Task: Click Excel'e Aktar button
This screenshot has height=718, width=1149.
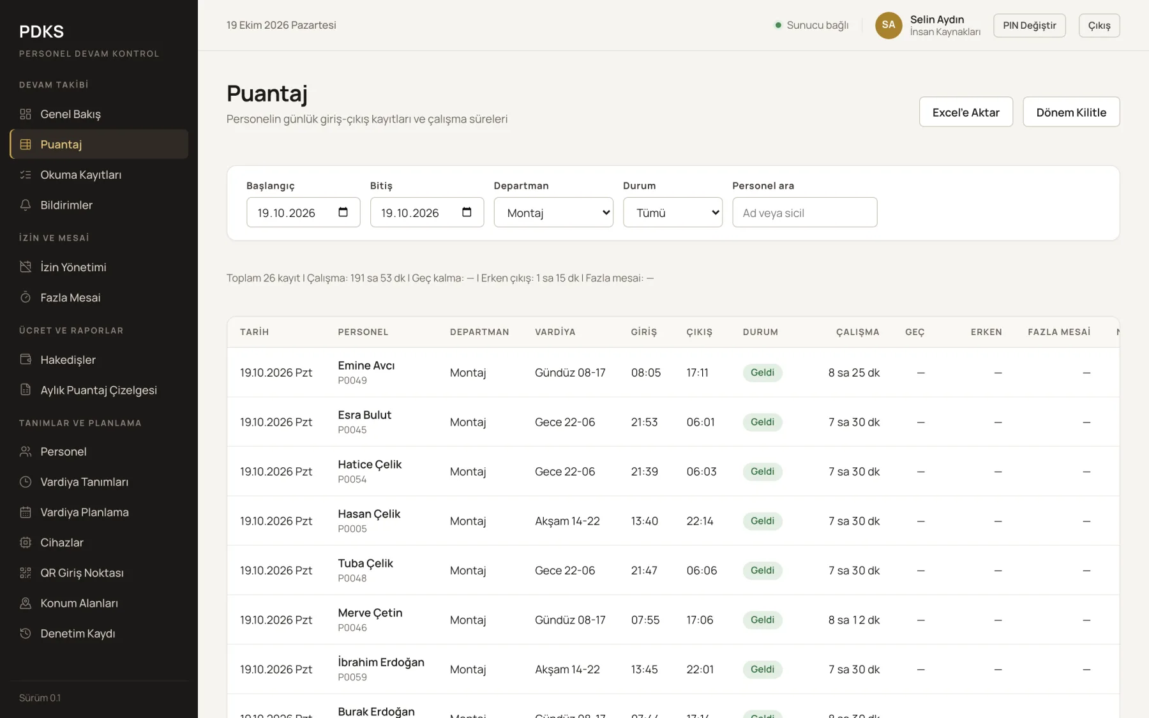Action: [x=966, y=112]
